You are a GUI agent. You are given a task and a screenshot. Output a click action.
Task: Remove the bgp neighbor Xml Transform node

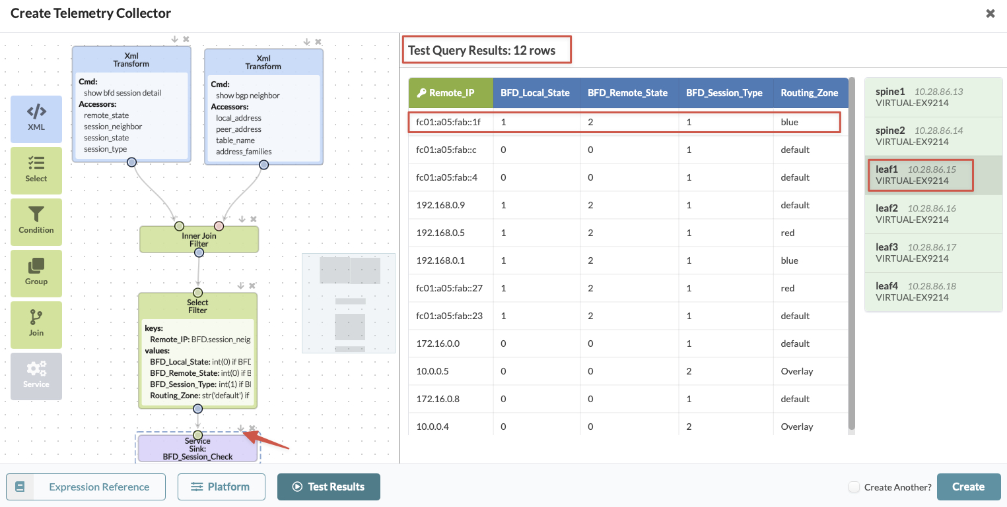point(318,42)
